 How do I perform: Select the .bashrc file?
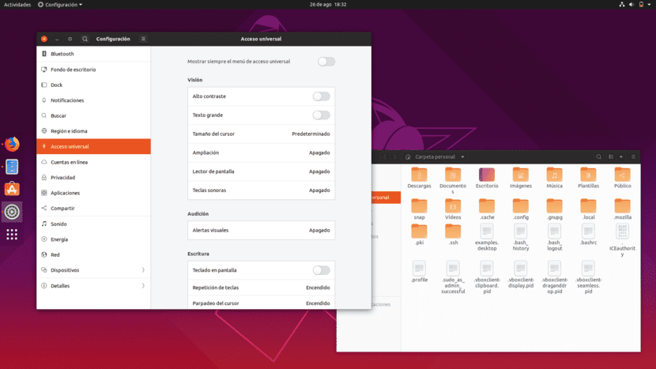click(x=589, y=235)
